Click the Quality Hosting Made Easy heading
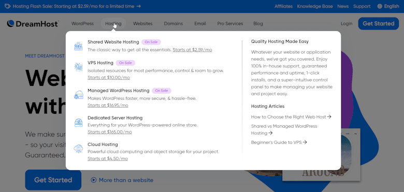Image resolution: width=404 pixels, height=192 pixels. pyautogui.click(x=280, y=41)
